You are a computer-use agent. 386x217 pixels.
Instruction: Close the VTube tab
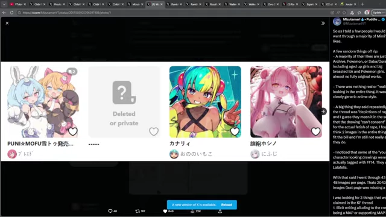[x=25, y=4]
